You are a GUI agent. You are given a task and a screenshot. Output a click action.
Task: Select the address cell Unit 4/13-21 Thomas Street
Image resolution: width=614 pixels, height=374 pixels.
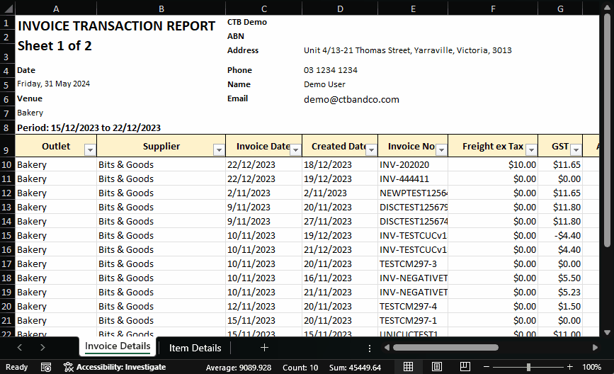click(407, 50)
